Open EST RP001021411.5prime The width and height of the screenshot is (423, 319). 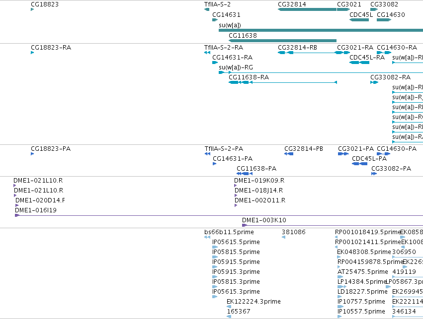(368, 242)
